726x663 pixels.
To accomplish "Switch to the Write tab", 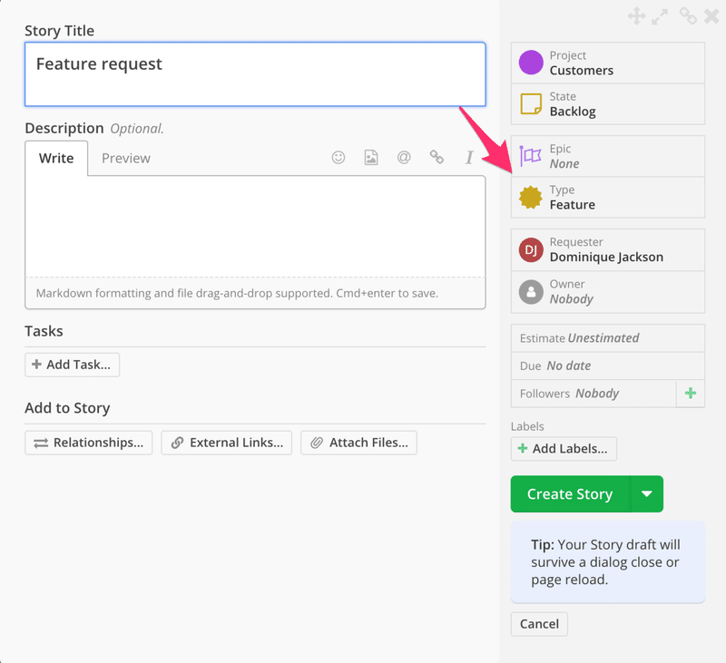I will pyautogui.click(x=56, y=158).
